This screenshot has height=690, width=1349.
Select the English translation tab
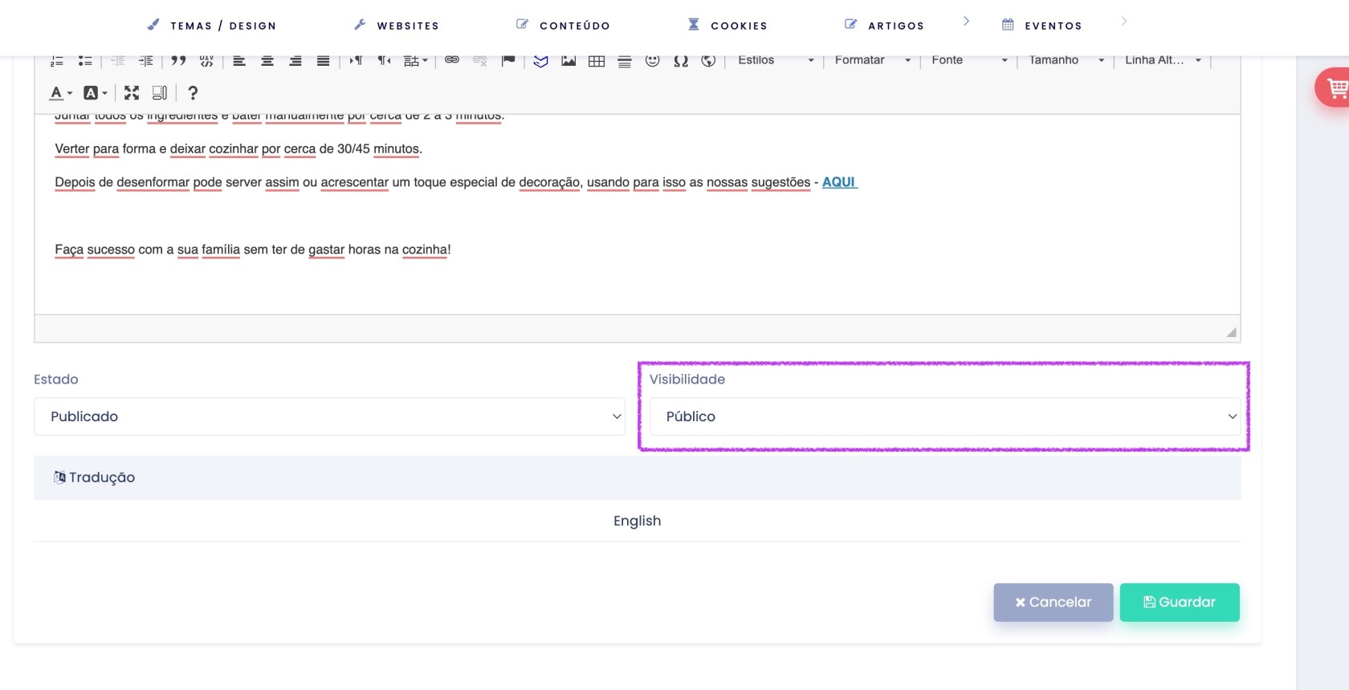638,521
